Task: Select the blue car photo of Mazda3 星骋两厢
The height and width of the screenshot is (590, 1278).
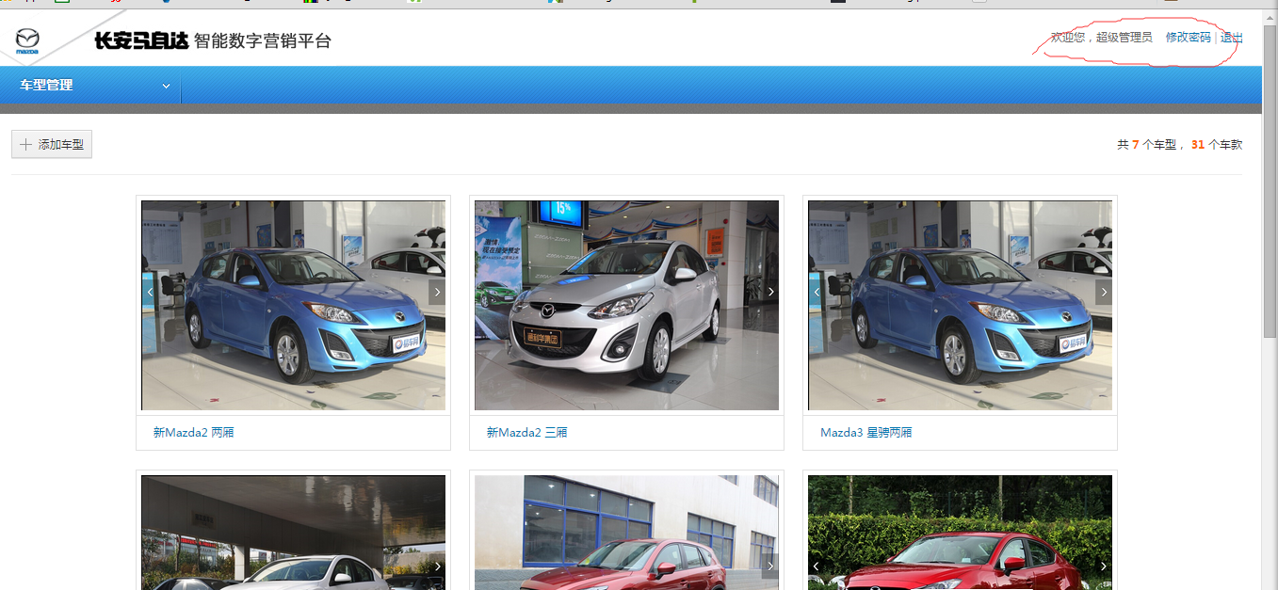Action: [960, 305]
